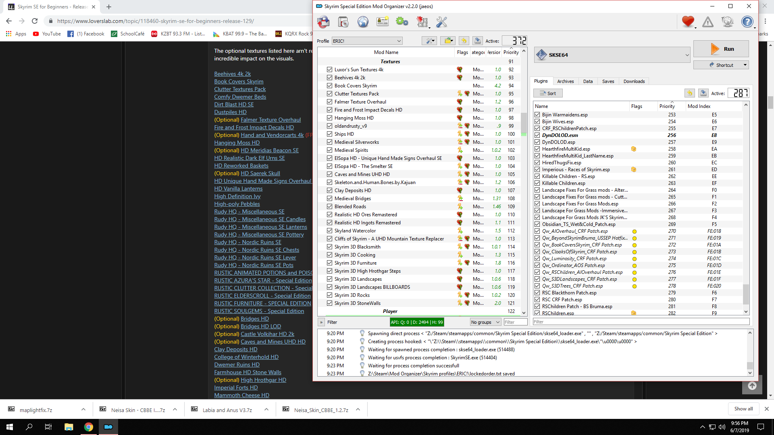Expand options for maplightfix.7z download
The height and width of the screenshot is (435, 774).
click(83, 410)
